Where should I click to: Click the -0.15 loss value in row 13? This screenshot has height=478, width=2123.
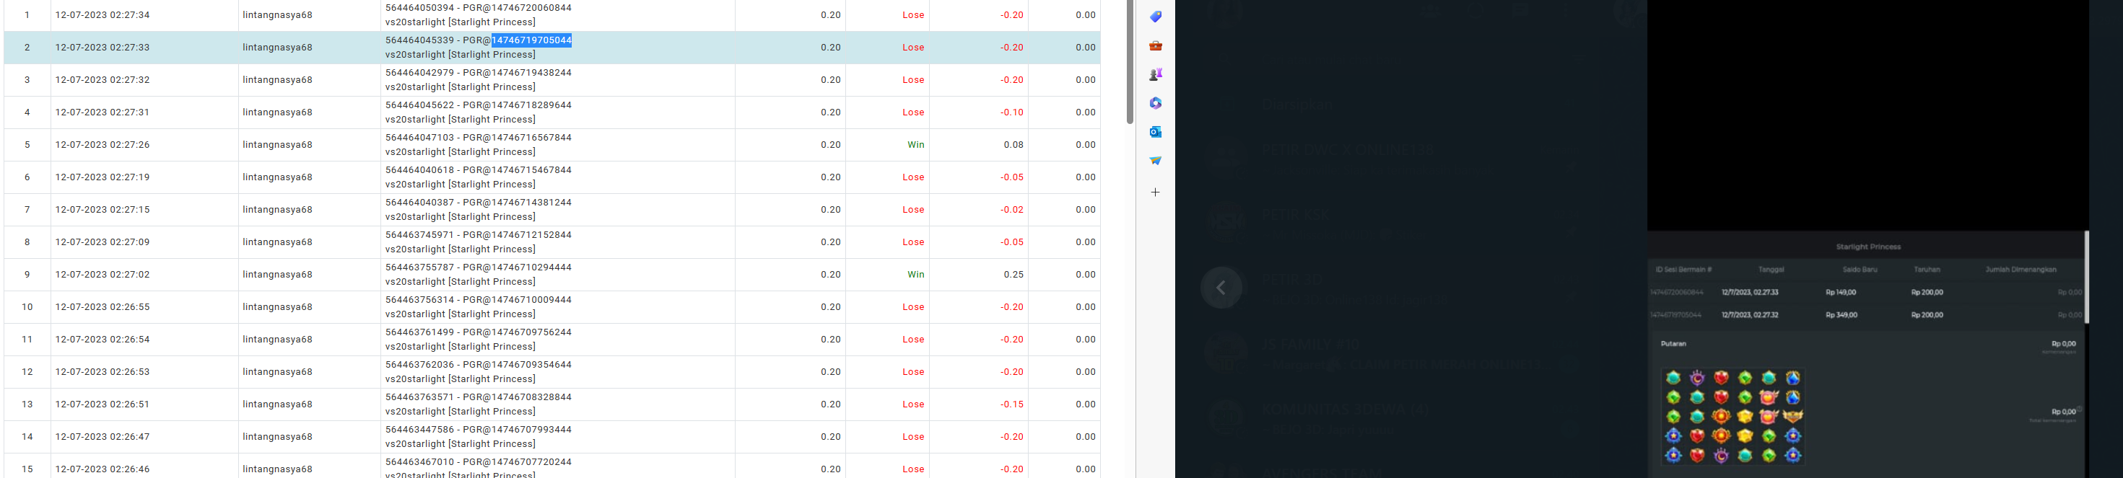[x=1011, y=404]
